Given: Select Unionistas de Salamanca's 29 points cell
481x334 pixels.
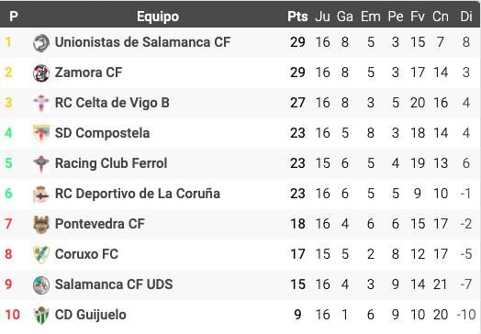Looking at the screenshot, I should (x=297, y=42).
